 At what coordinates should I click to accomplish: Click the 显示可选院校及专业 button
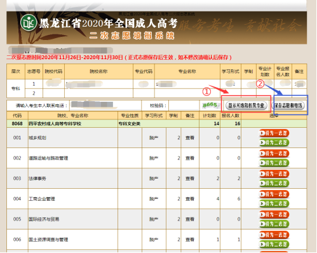[246, 106]
